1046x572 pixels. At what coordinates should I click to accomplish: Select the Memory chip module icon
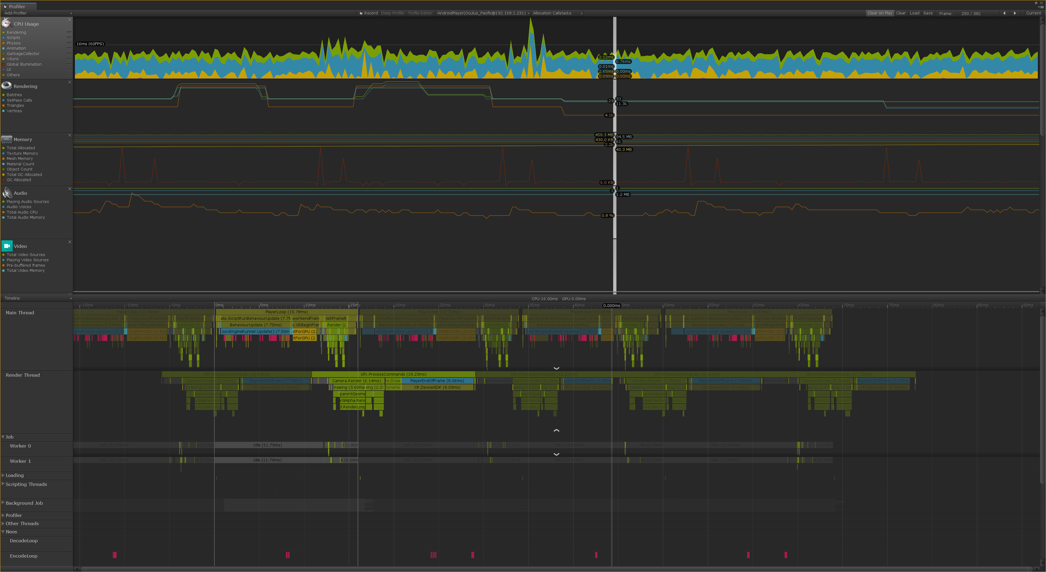point(7,139)
